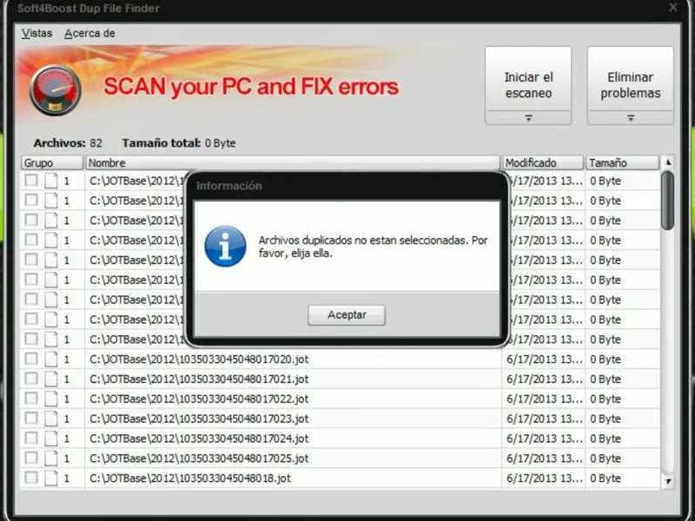Click the scroll down arrow of file list
The width and height of the screenshot is (695, 521).
[668, 481]
